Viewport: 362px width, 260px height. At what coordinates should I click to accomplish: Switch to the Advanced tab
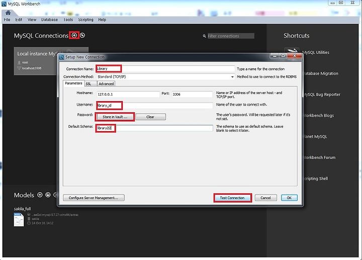coord(106,84)
